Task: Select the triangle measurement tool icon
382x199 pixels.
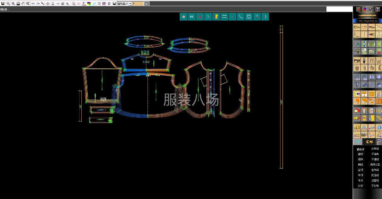Action: tap(364, 127)
